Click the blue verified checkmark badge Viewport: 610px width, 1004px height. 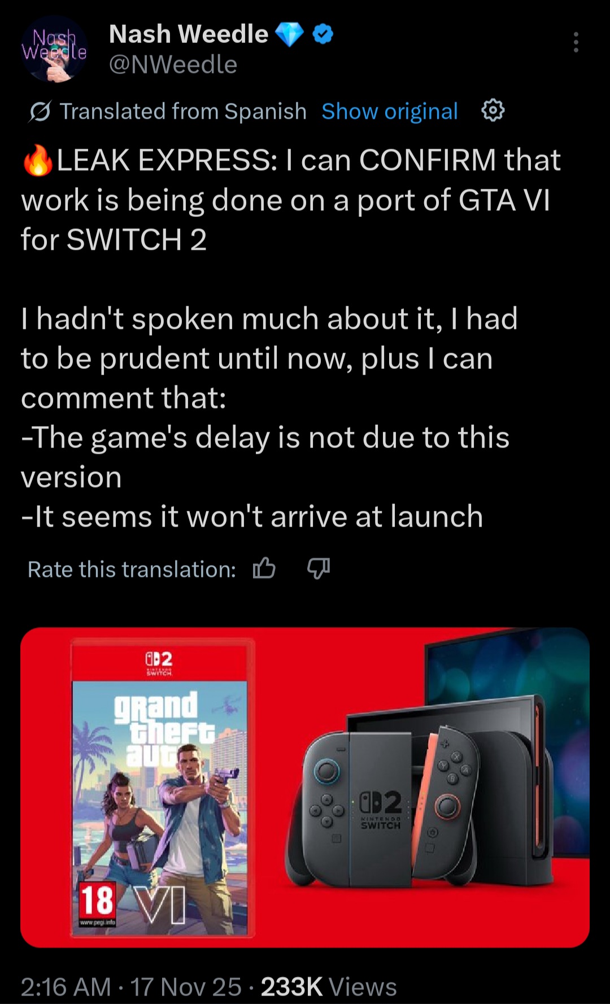(323, 34)
